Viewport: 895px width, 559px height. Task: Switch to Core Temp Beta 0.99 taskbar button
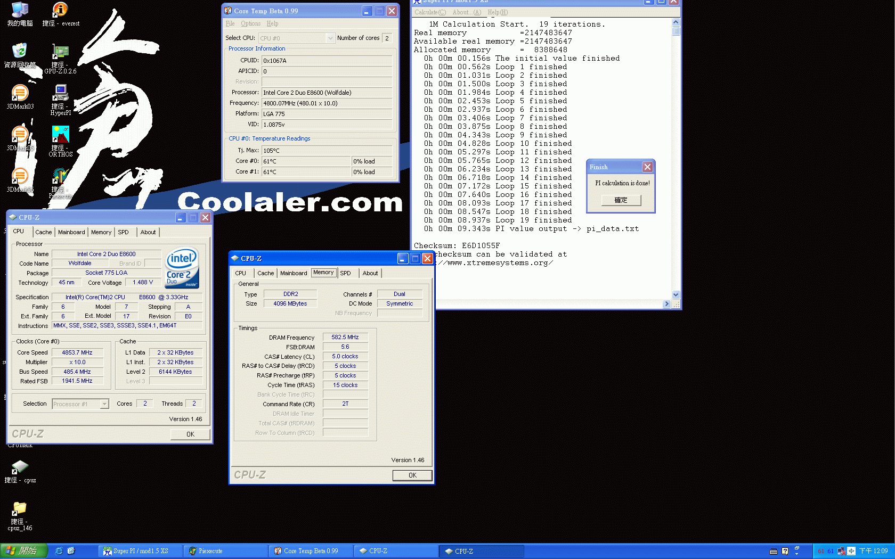coord(311,551)
